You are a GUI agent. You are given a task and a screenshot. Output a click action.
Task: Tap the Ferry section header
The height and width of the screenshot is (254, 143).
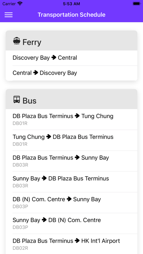(x=71, y=41)
